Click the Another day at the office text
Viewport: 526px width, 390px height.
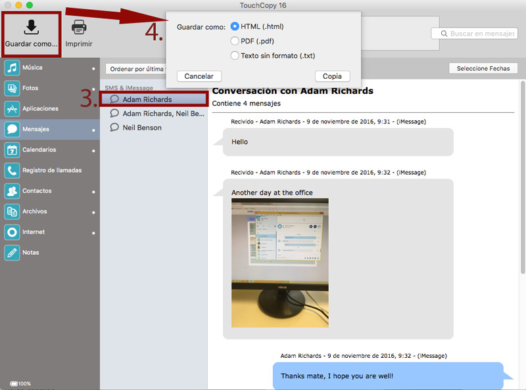pyautogui.click(x=272, y=192)
